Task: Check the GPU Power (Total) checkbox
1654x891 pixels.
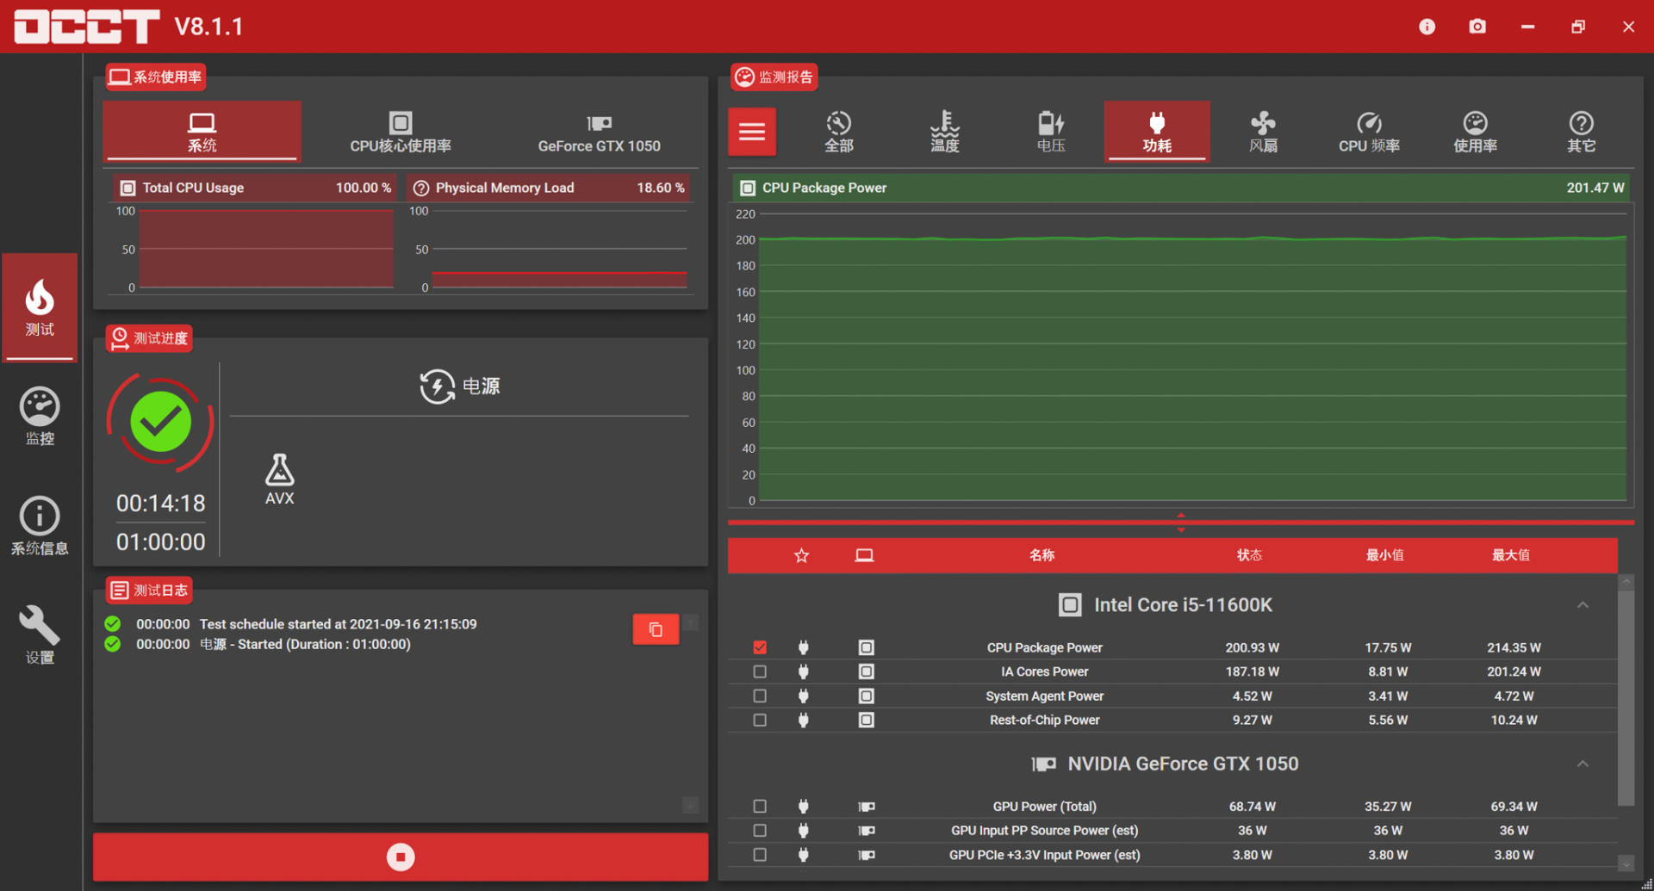Action: 760,807
